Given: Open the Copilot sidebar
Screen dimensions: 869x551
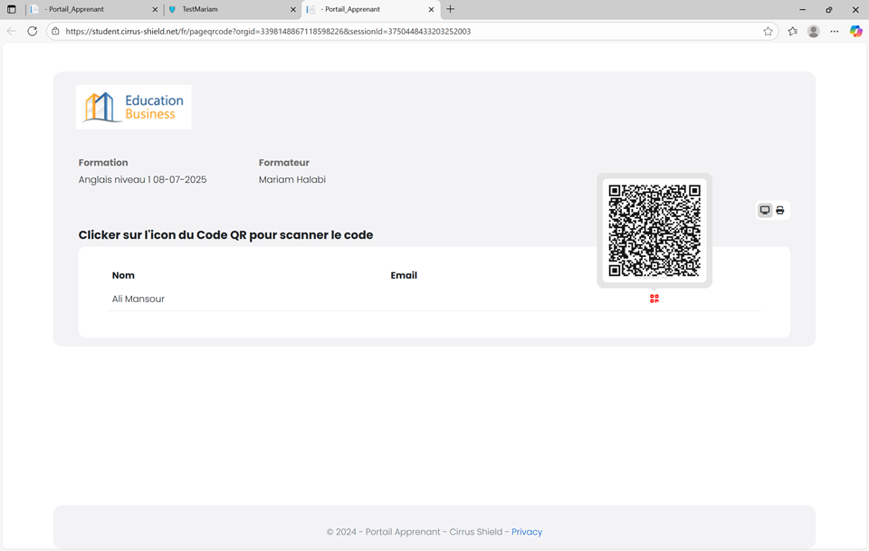Looking at the screenshot, I should coord(855,32).
